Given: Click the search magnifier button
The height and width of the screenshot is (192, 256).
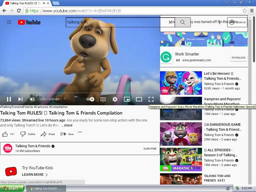Looking at the screenshot, I should click(x=182, y=22).
